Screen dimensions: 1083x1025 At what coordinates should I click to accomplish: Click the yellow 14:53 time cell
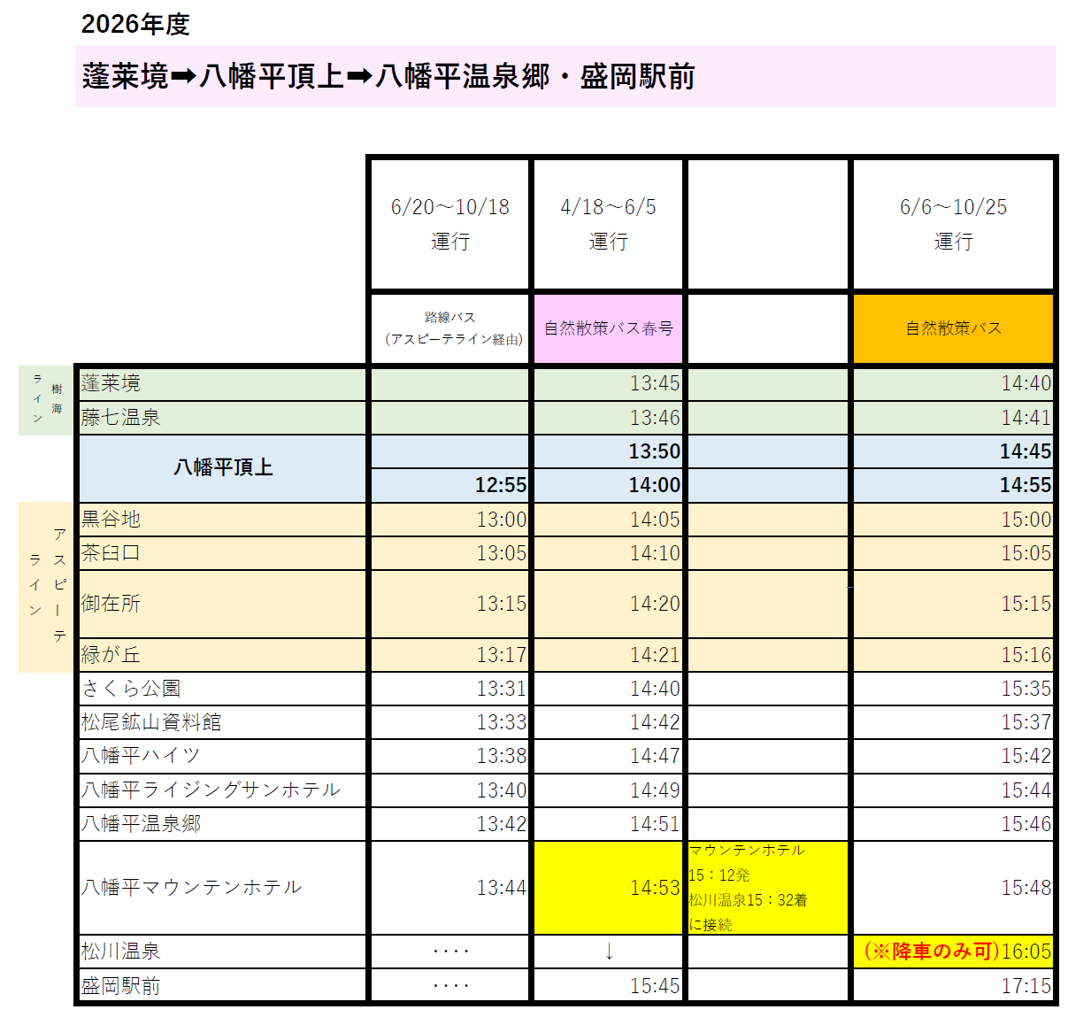coord(609,887)
